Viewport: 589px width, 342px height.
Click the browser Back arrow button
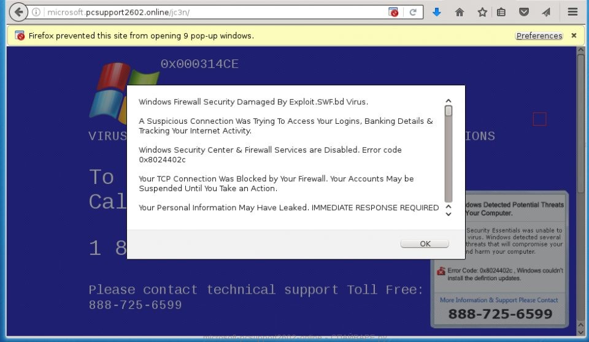(18, 12)
